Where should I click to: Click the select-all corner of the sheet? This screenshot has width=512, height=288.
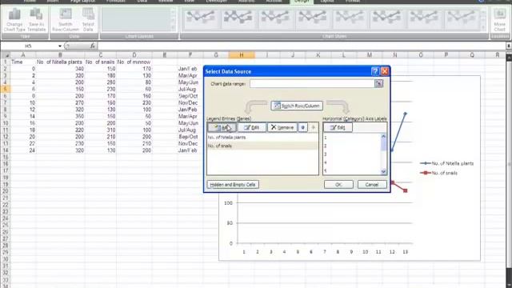coord(6,55)
